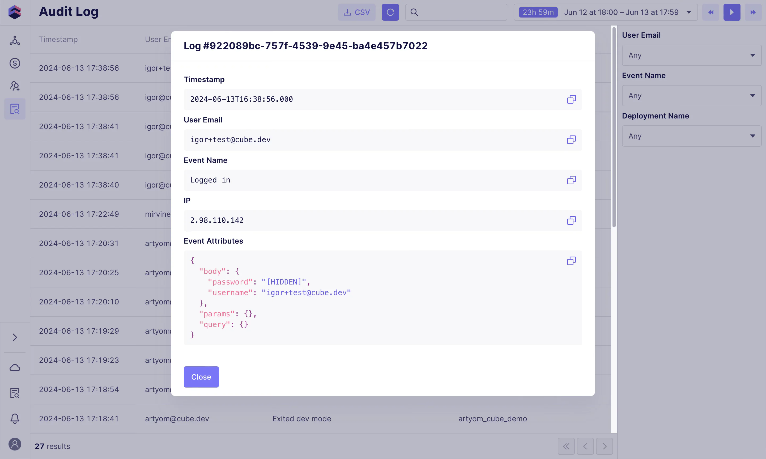Image resolution: width=766 pixels, height=459 pixels.
Task: Open the Deployment Name filter dropdown
Action: (691, 136)
